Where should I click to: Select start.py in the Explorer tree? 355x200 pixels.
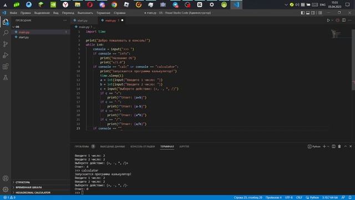point(24,37)
